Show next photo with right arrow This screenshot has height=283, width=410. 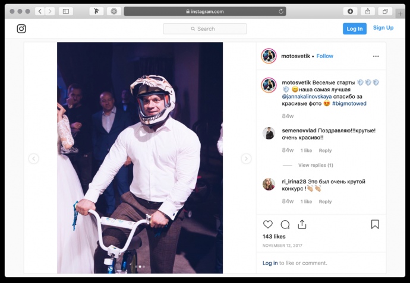tap(246, 158)
